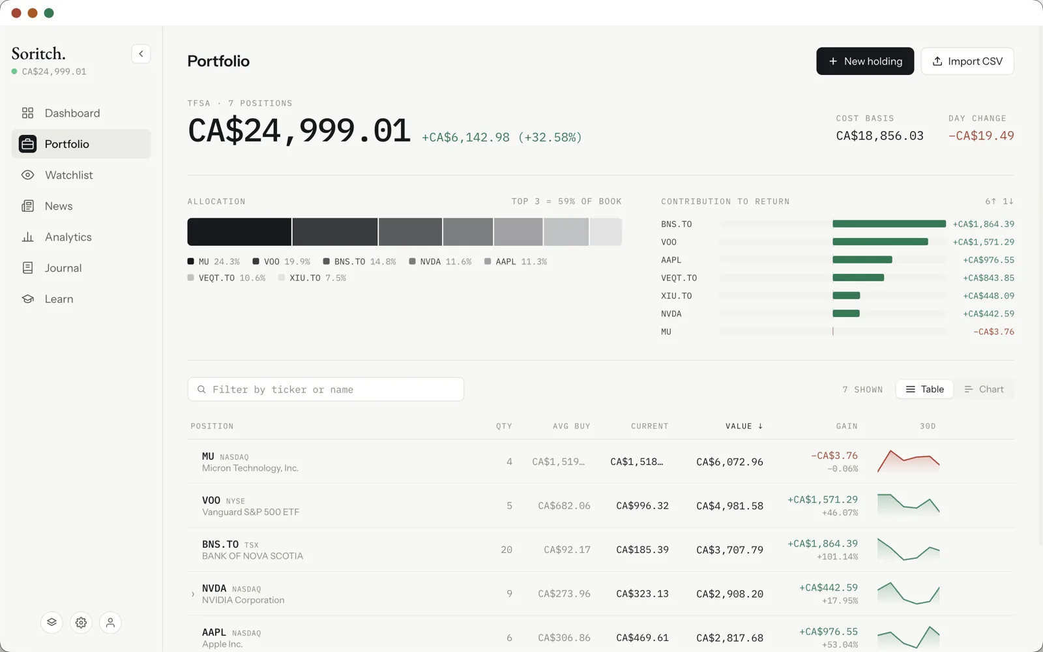Click the New holding button

(x=865, y=61)
